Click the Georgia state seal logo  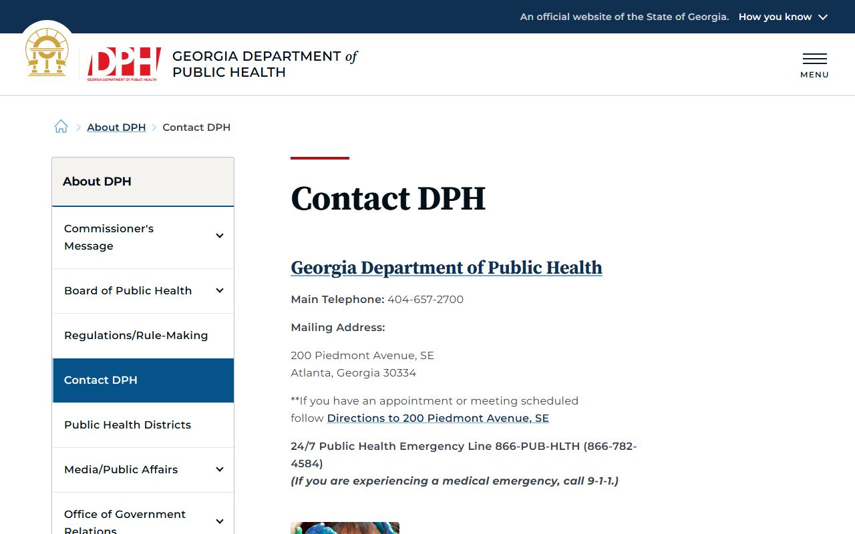click(47, 52)
